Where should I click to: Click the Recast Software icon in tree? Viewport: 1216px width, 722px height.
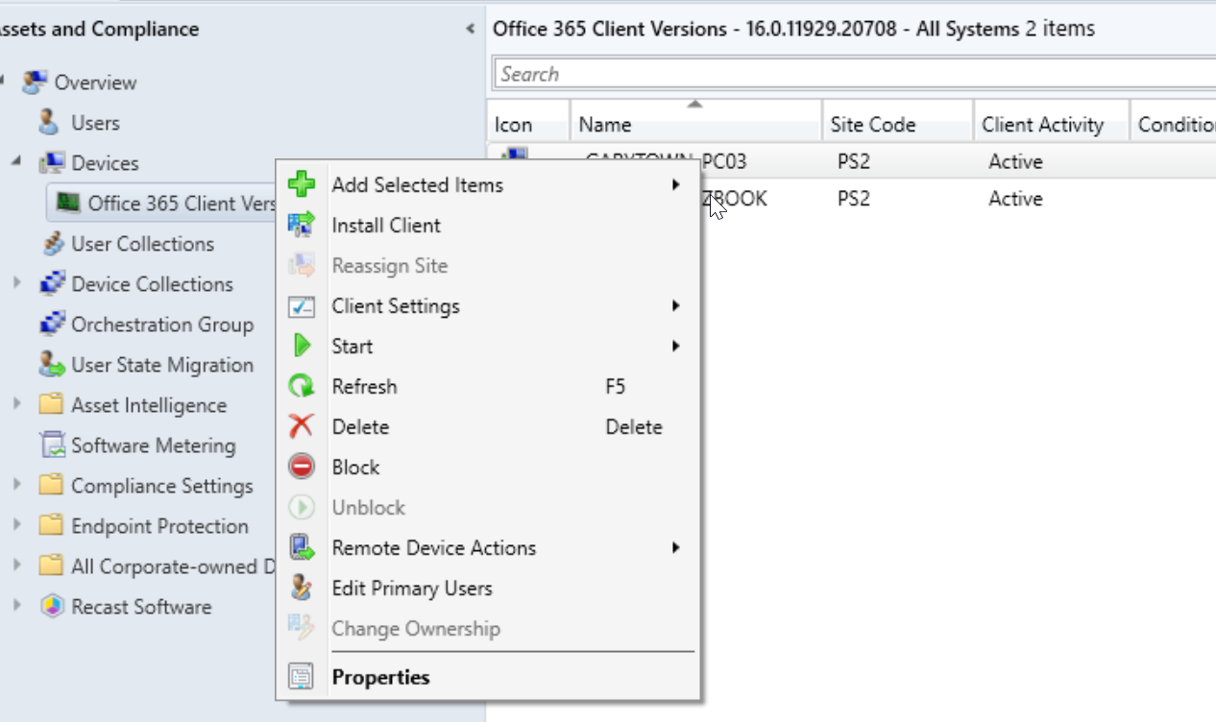[x=53, y=607]
